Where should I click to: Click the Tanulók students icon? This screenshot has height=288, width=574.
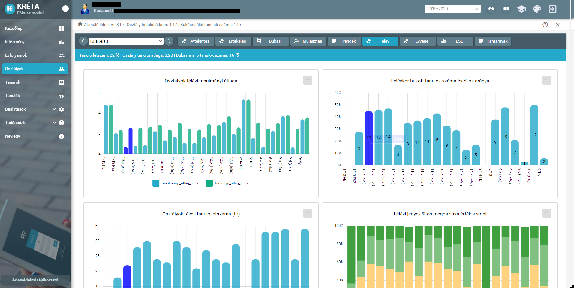click(x=62, y=96)
